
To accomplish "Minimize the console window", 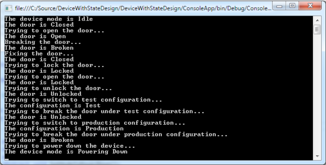I will coord(279,6).
